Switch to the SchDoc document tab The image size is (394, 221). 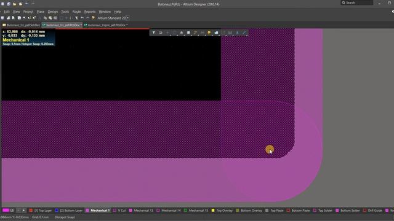click(21, 25)
